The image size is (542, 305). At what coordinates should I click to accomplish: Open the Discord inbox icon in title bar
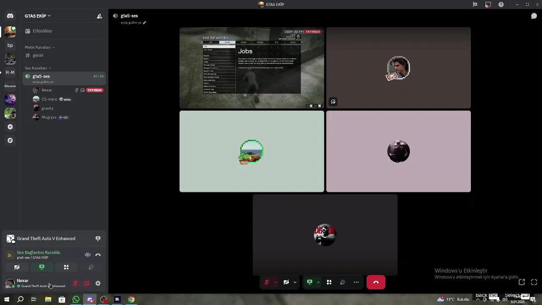coord(488,5)
